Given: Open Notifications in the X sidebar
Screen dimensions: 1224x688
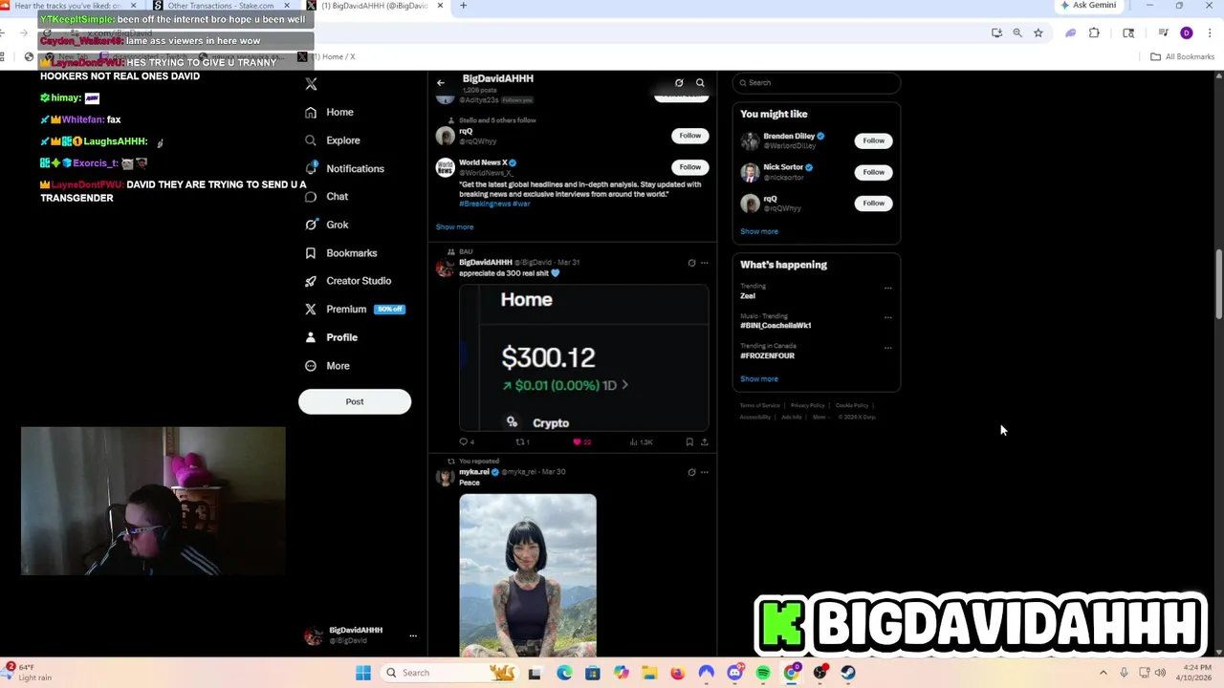Looking at the screenshot, I should coord(344,168).
